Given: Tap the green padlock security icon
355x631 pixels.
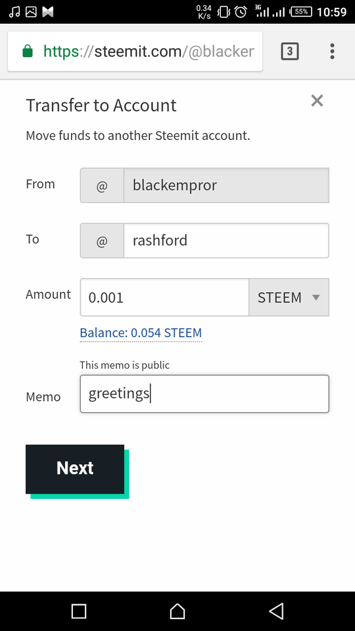Looking at the screenshot, I should point(28,51).
